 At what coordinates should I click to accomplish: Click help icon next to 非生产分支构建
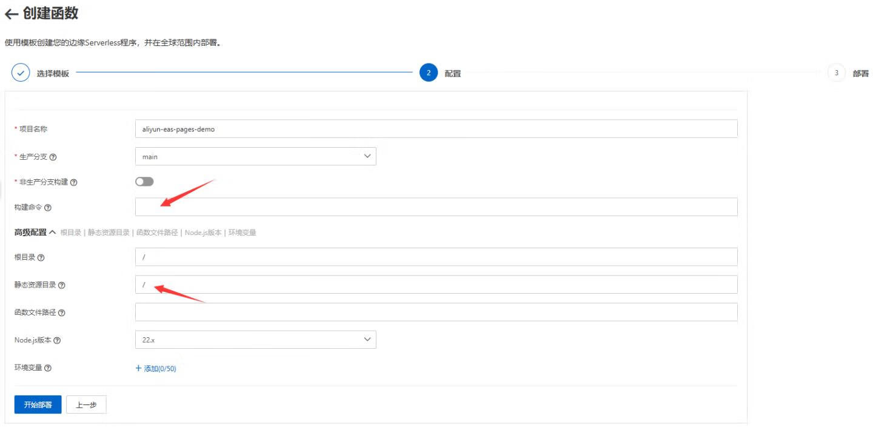click(x=73, y=182)
